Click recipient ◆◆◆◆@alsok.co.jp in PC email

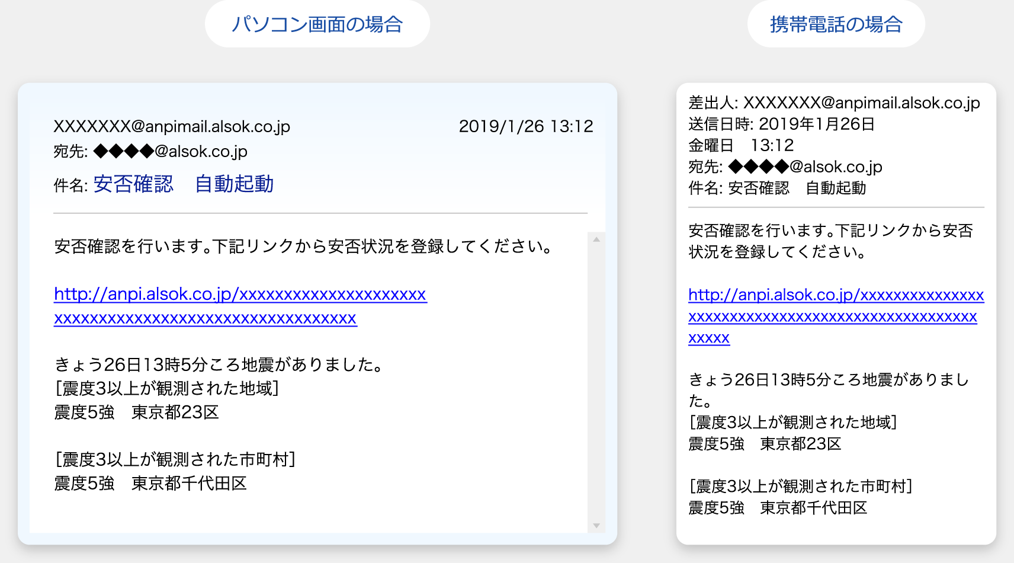170,152
